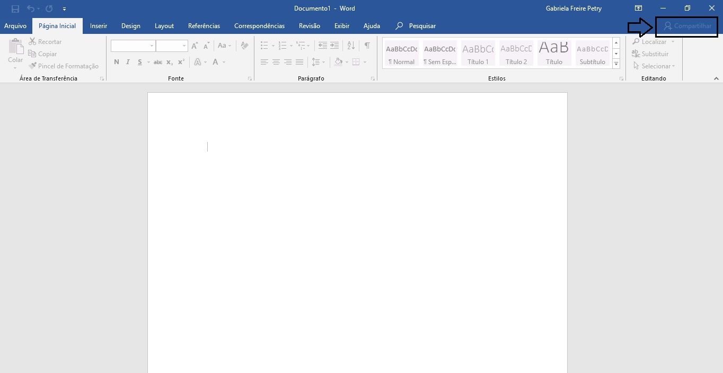Click the decrease font size icon
Screen dimensions: 723x373
206,46
